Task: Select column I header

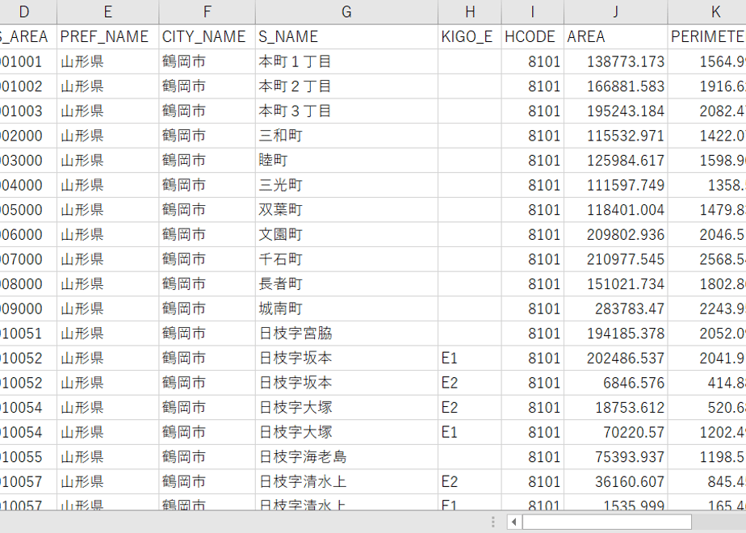Action: 532,12
